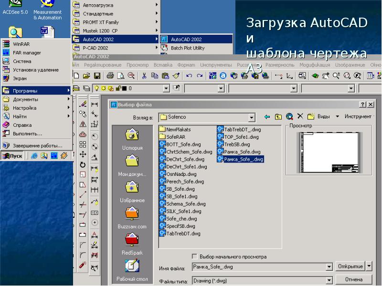The image size is (382, 286).
Task: Go back with the blue arrow icon
Action: coord(266,116)
